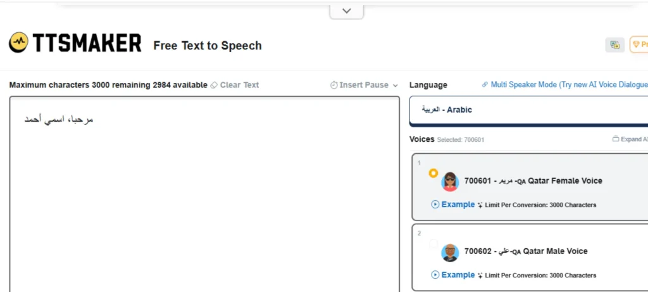The height and width of the screenshot is (292, 648).
Task: Click the Qatar Male Voice avatar
Action: point(450,252)
